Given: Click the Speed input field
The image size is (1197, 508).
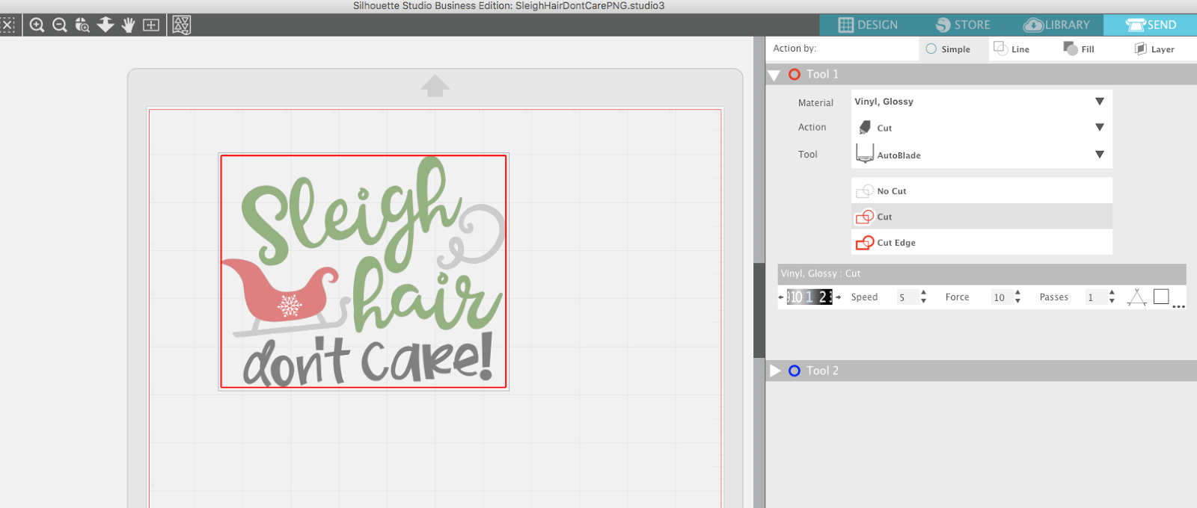Looking at the screenshot, I should pyautogui.click(x=907, y=297).
